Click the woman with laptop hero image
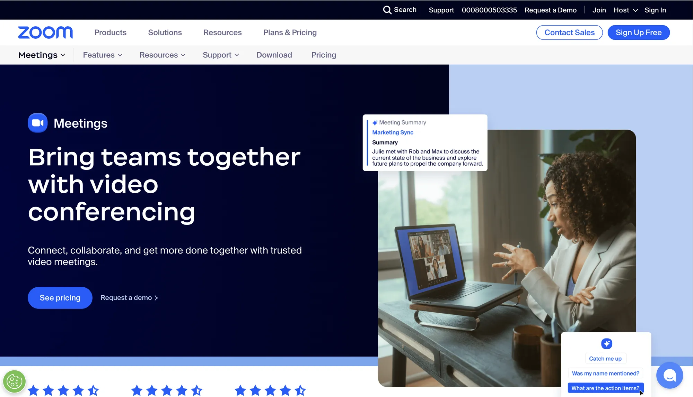Screen dimensions: 693x397 [507, 258]
